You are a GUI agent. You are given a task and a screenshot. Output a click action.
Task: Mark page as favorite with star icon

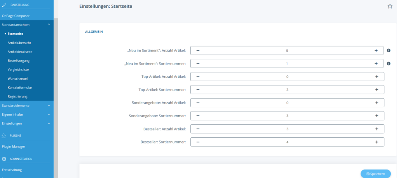tap(390, 6)
